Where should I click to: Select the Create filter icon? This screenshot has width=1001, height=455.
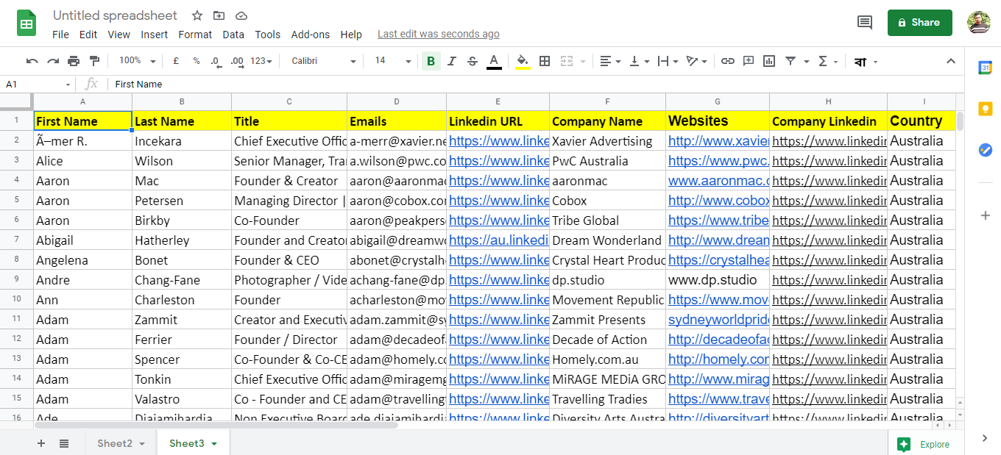(x=790, y=61)
